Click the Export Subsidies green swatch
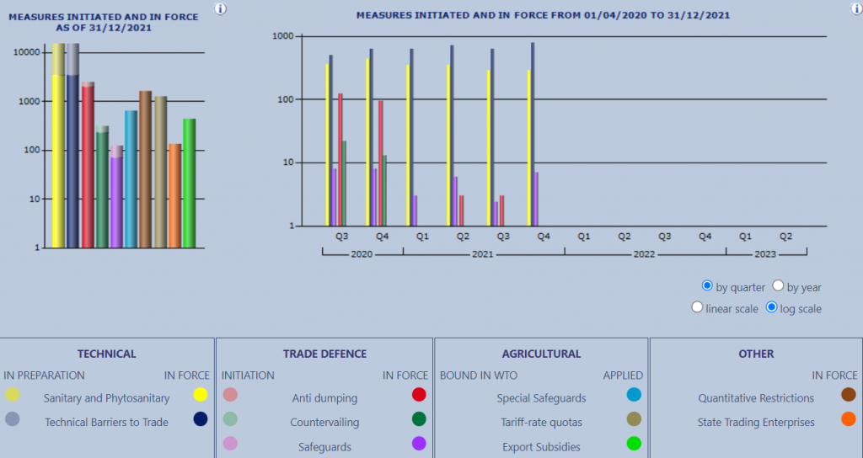863x458 pixels. (634, 443)
